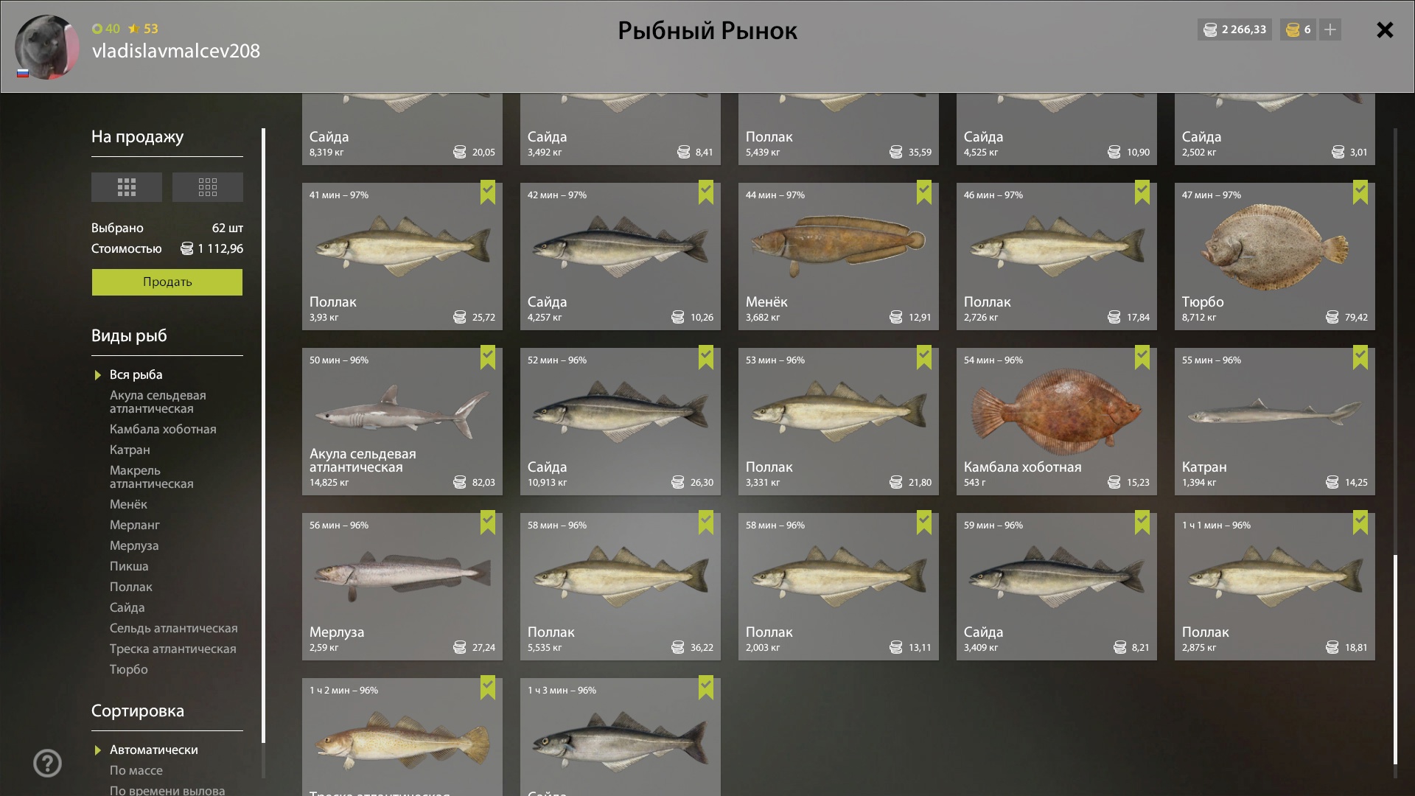Select the Сельдь атлантическая species link
Screen dimensions: 1415x796
173,628
